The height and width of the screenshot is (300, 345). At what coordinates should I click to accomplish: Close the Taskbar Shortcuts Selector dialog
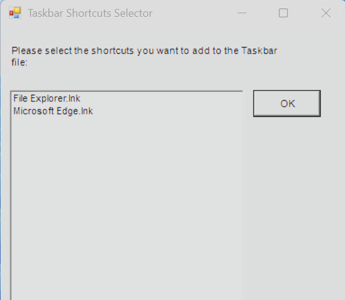pos(326,13)
